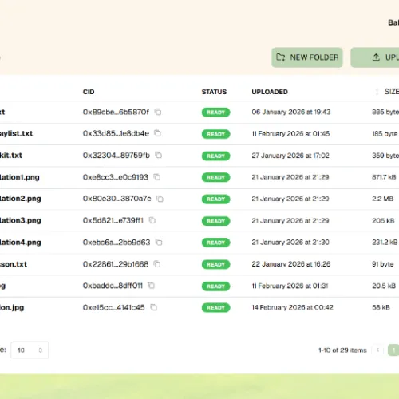Click the Upload button
The height and width of the screenshot is (399, 399).
[375, 57]
